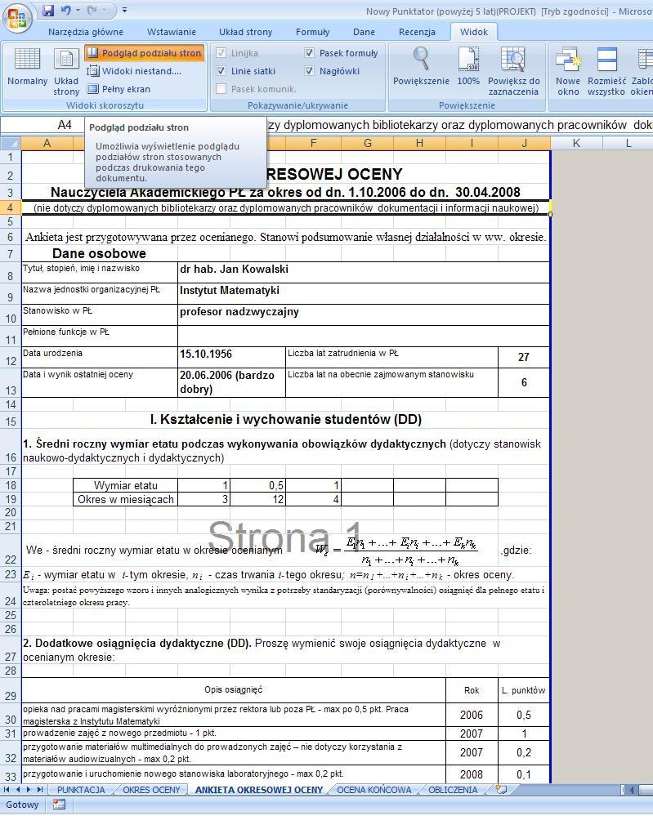653x816 pixels.
Task: Click cell with dr hab. Jan Kowalski
Action: 364,272
